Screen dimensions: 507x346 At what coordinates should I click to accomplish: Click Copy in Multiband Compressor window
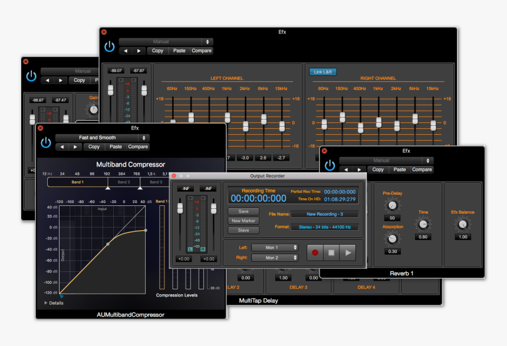94,147
